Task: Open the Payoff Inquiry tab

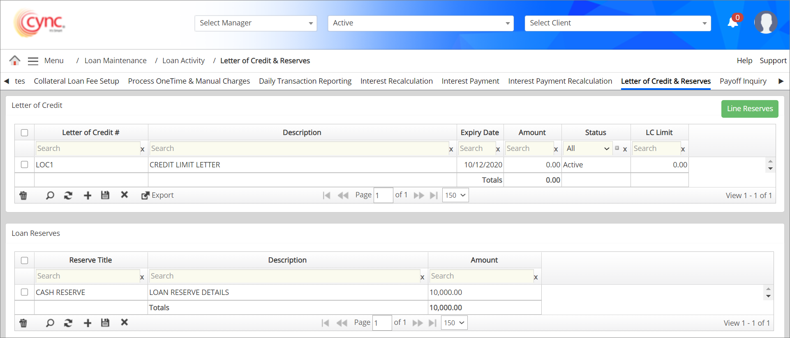Action: (743, 81)
